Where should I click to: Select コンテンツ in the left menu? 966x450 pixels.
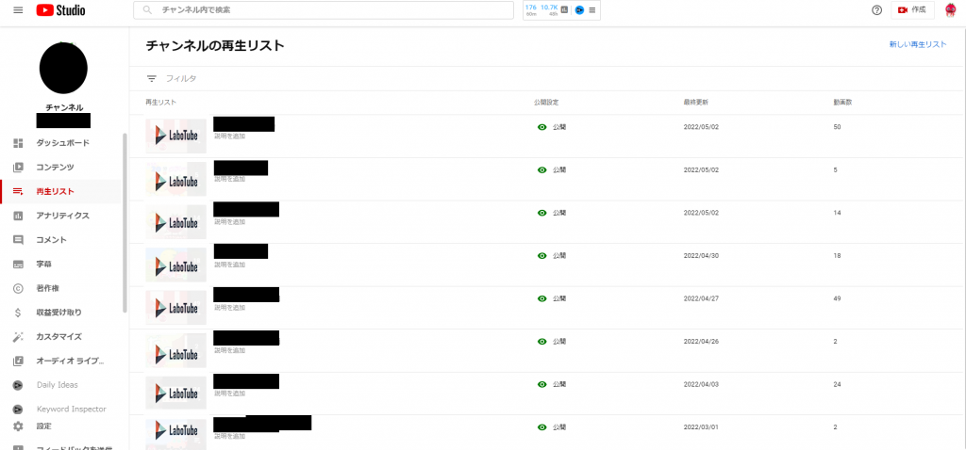(55, 168)
